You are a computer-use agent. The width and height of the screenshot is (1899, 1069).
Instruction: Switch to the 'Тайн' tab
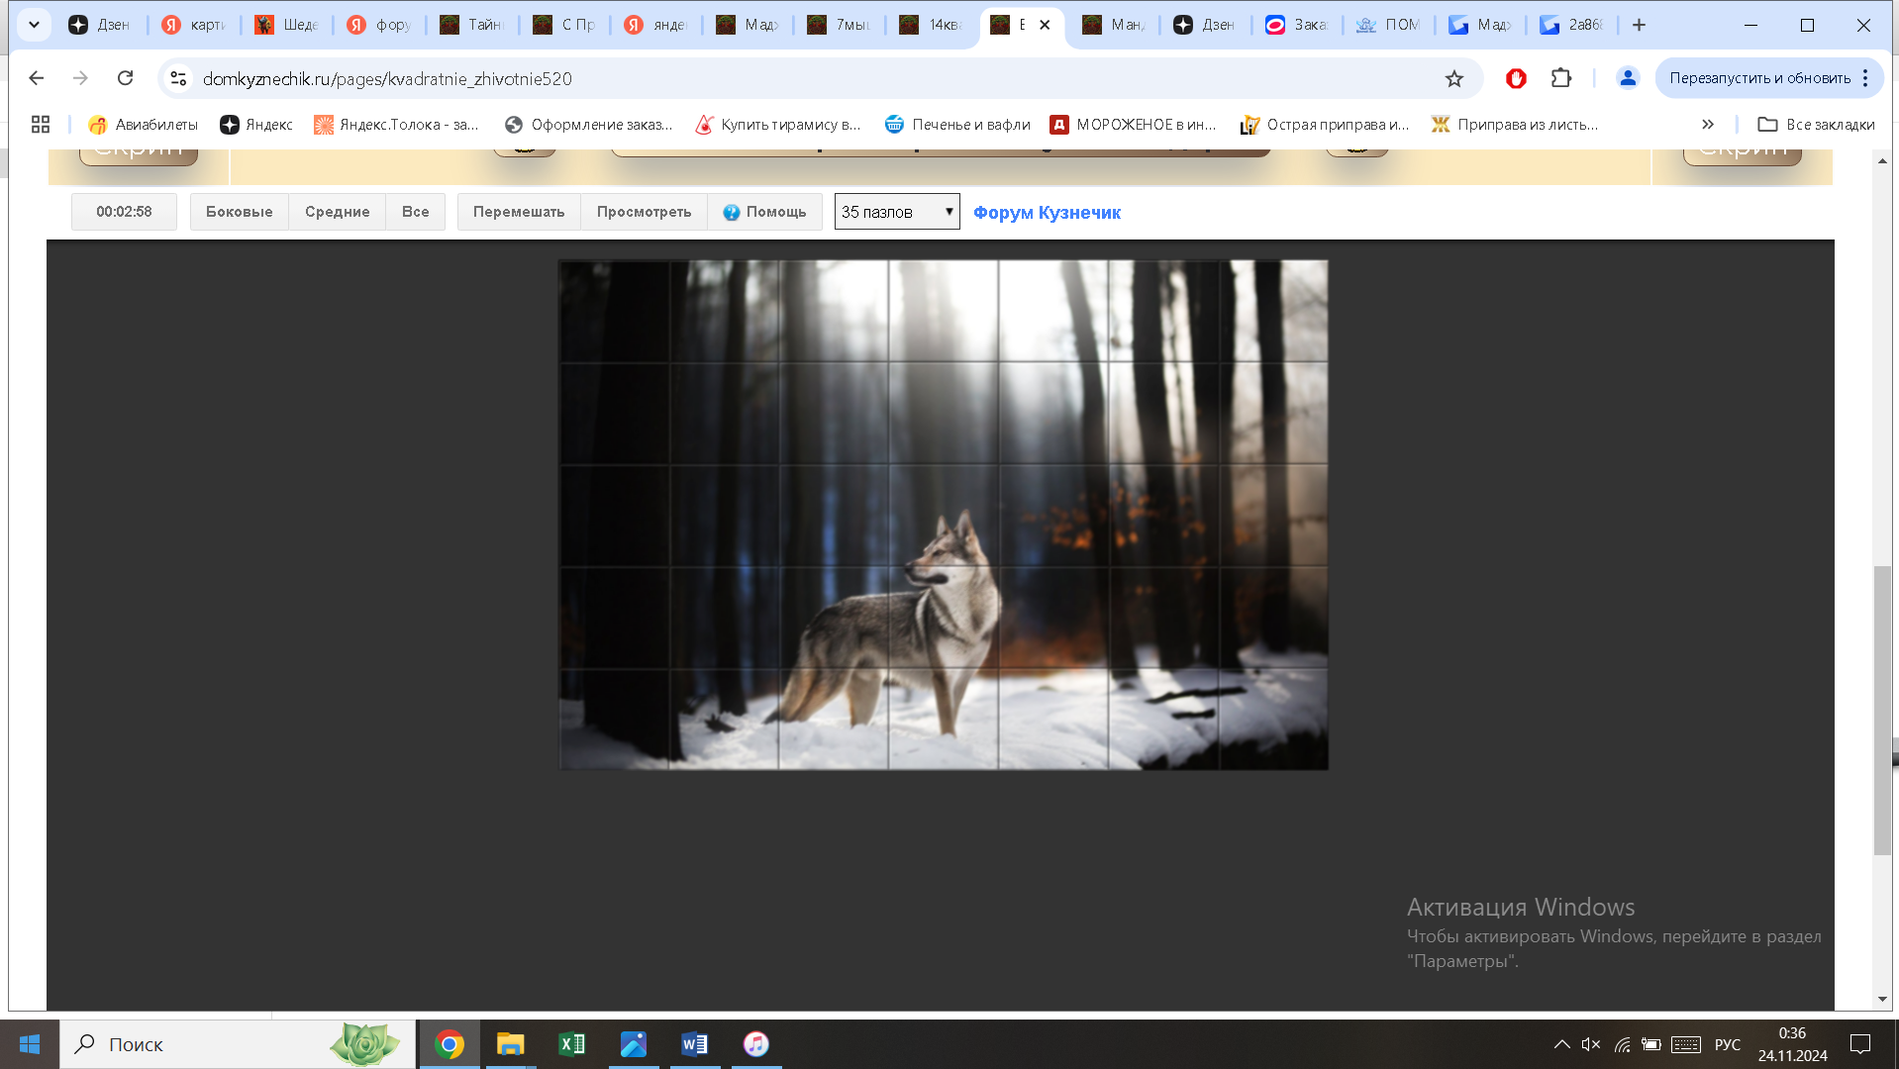coord(472,25)
